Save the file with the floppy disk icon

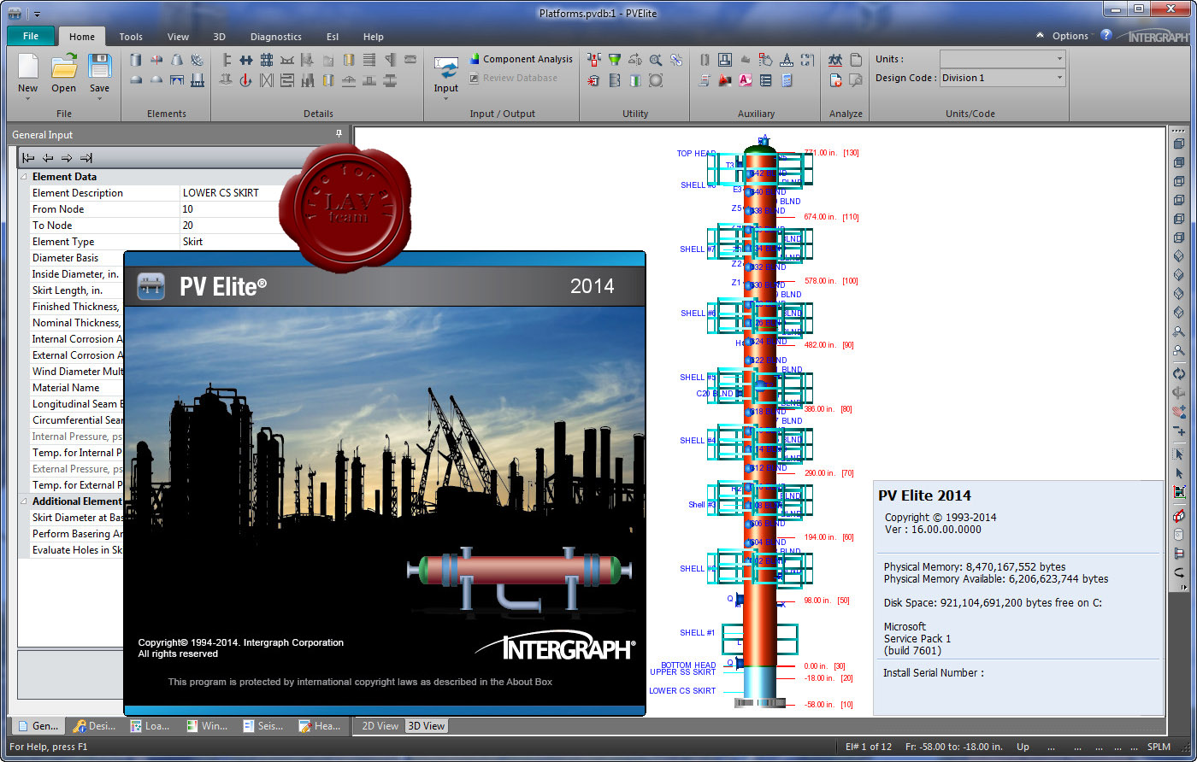99,67
